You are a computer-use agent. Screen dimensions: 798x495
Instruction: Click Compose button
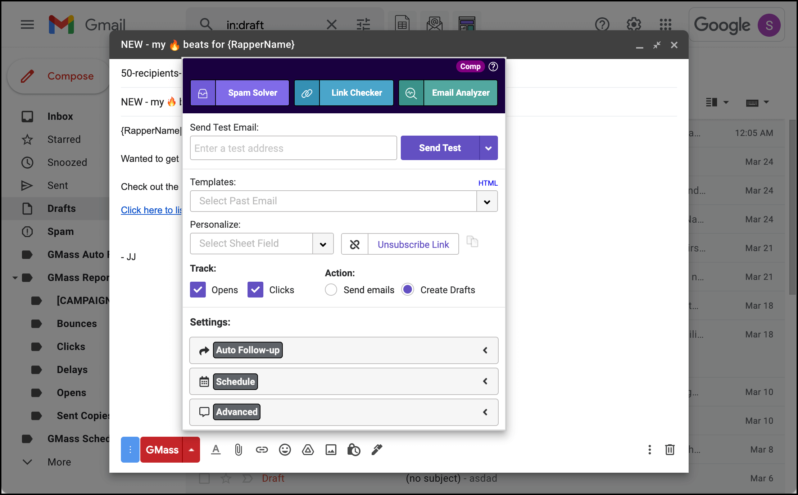[58, 76]
